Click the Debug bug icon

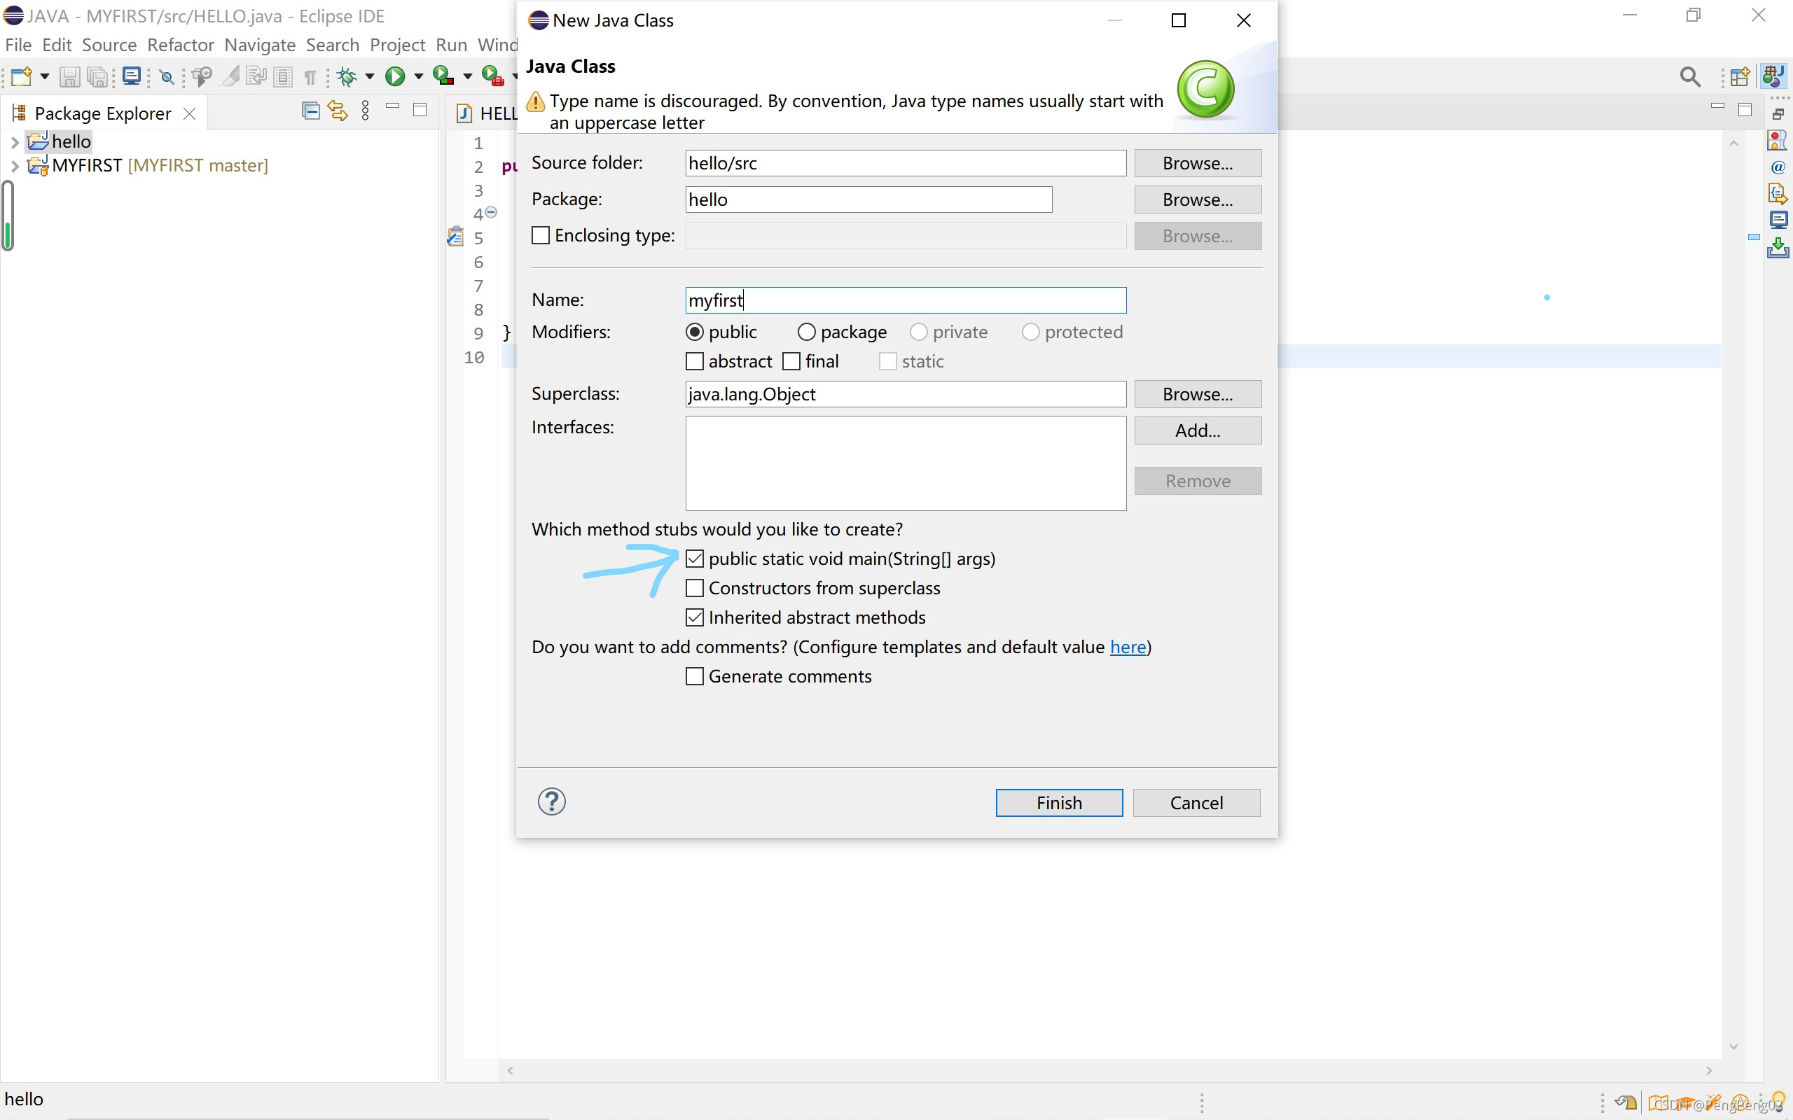point(347,76)
